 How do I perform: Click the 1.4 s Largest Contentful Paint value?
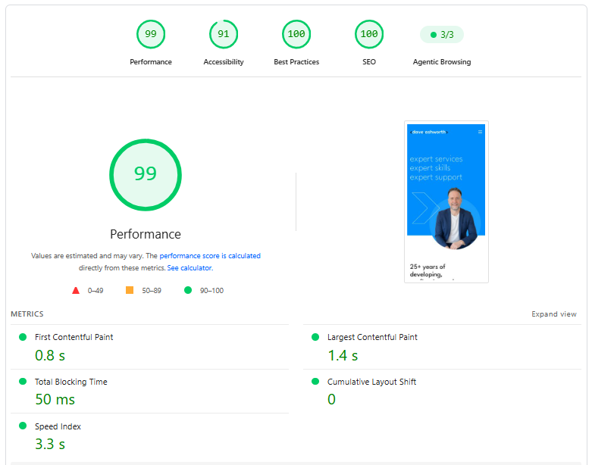343,355
